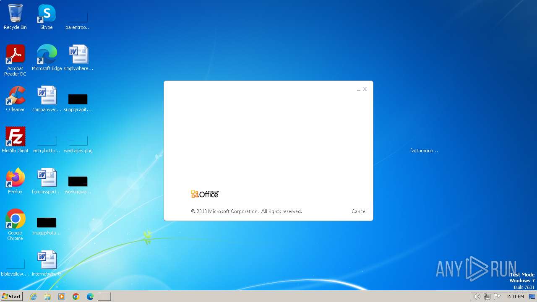Screen dimensions: 537x302
Task: Launch Edge from the taskbar
Action: (x=90, y=297)
